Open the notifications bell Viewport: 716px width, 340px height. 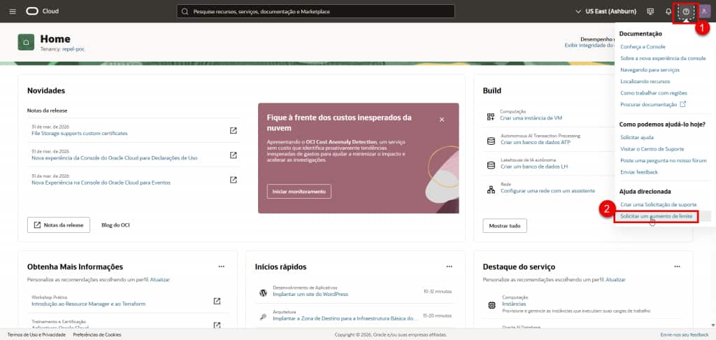click(x=668, y=11)
